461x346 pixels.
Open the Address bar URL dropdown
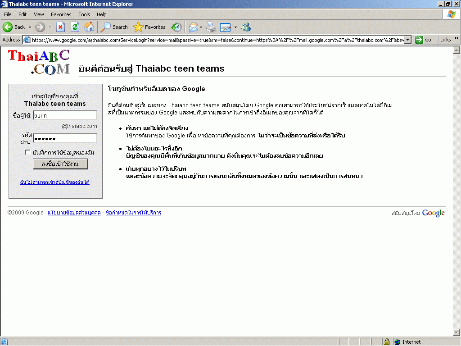pyautogui.click(x=408, y=40)
